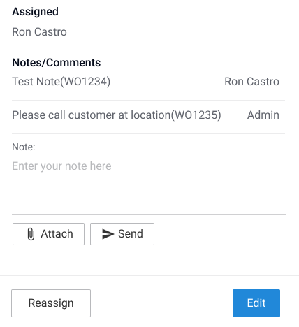Click the Attach button label
The image size is (299, 327).
click(57, 234)
